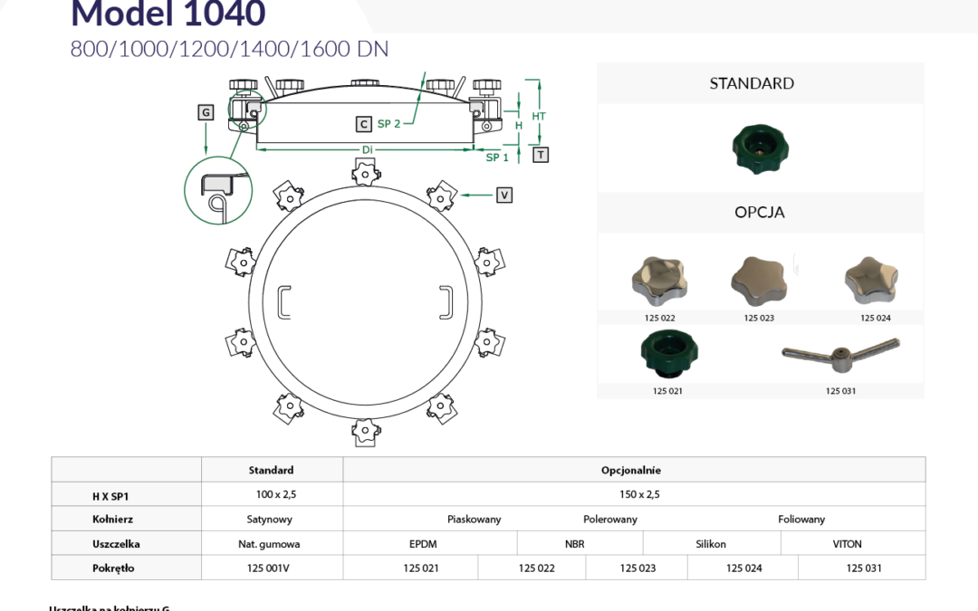This screenshot has width=978, height=611.
Task: Click the bottom clamp knob in plan view
Action: tap(366, 432)
